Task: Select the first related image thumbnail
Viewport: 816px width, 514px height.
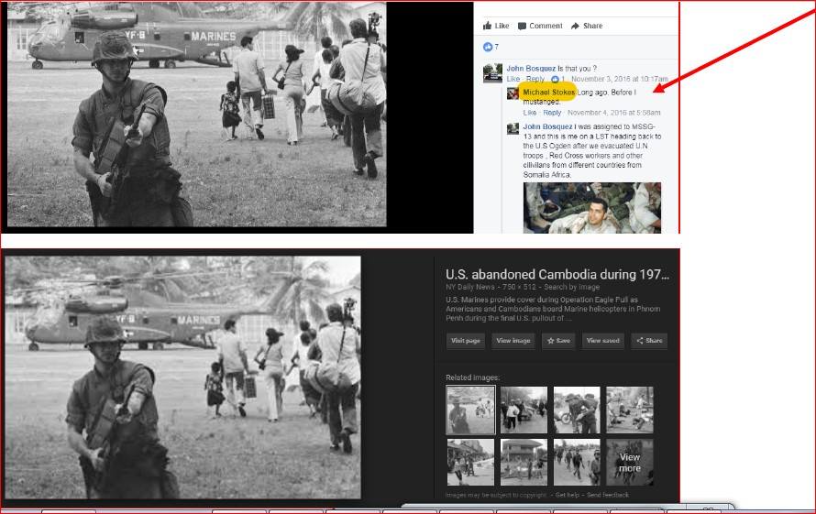Action: (470, 410)
